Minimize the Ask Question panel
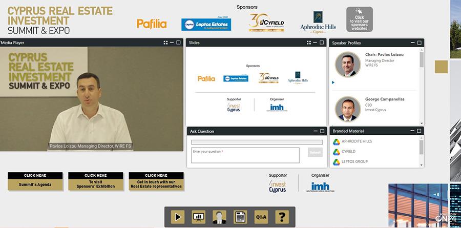 pos(315,131)
